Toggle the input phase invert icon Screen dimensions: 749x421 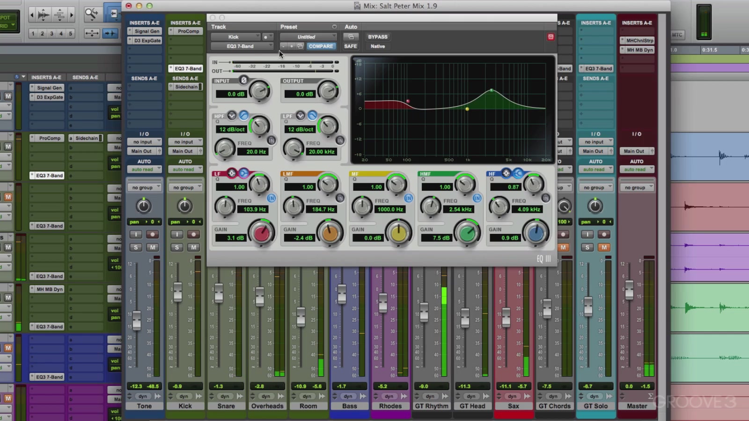click(x=243, y=80)
